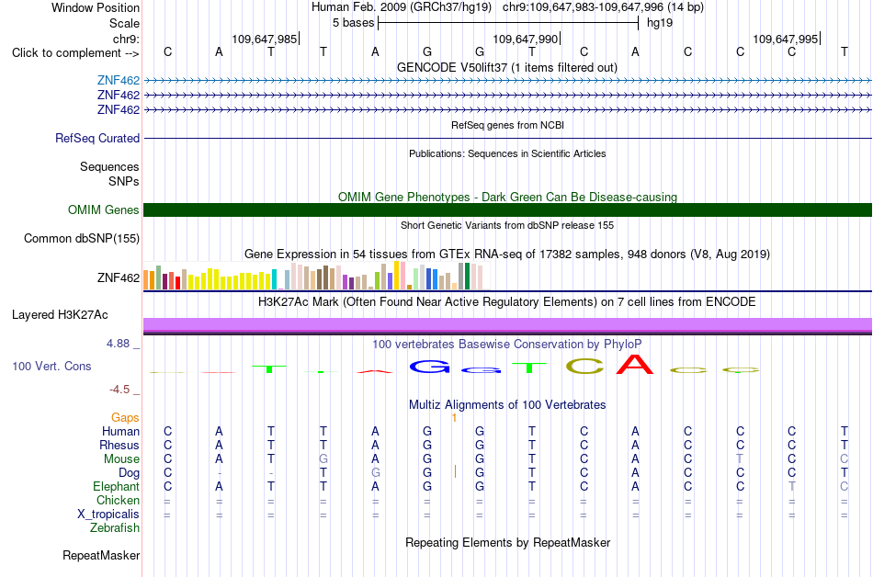Click the 109,647,990 position marker
This screenshot has height=577, width=873.
526,39
